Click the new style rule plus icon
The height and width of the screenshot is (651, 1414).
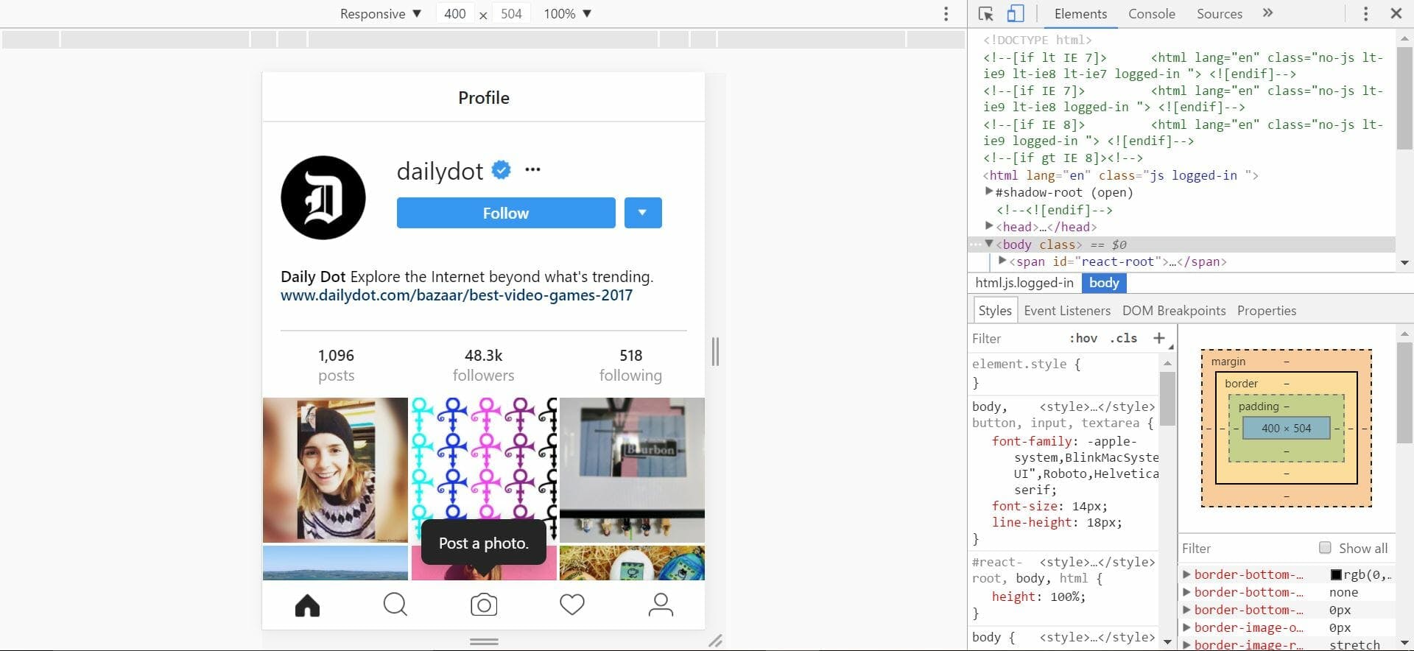click(x=1159, y=338)
